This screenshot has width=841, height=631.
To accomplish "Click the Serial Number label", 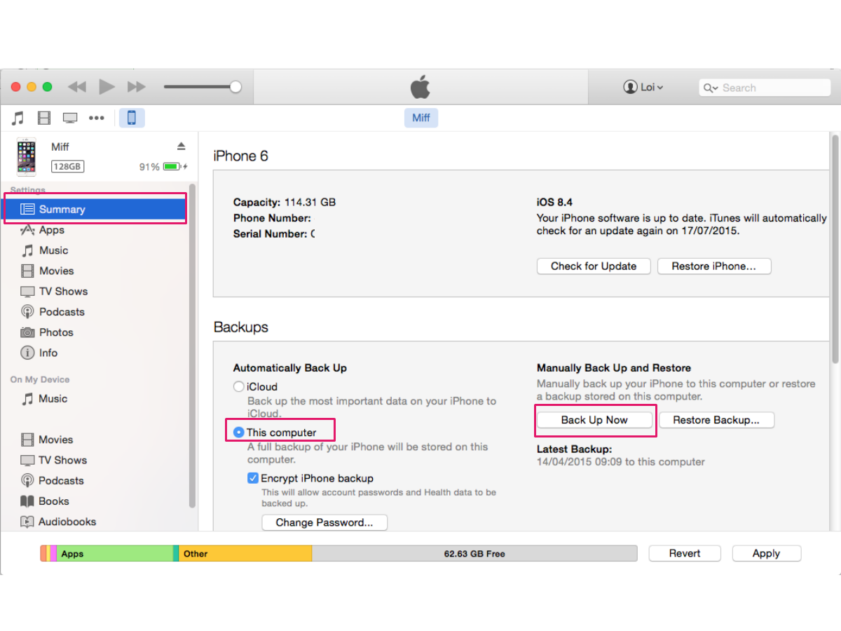I will click(270, 234).
